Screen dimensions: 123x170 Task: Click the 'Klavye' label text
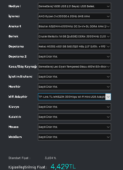[x=14, y=107]
